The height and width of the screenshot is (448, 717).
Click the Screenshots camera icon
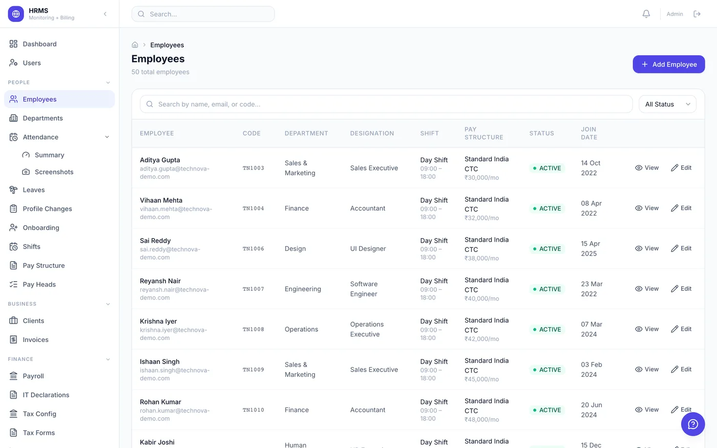pos(26,172)
